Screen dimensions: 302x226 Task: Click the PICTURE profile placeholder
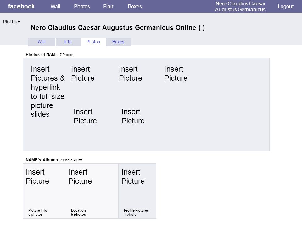[12, 22]
